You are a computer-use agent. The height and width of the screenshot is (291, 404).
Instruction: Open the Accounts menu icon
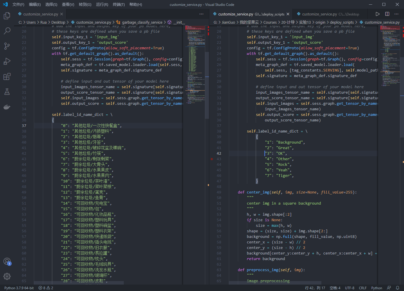[x=7, y=262]
